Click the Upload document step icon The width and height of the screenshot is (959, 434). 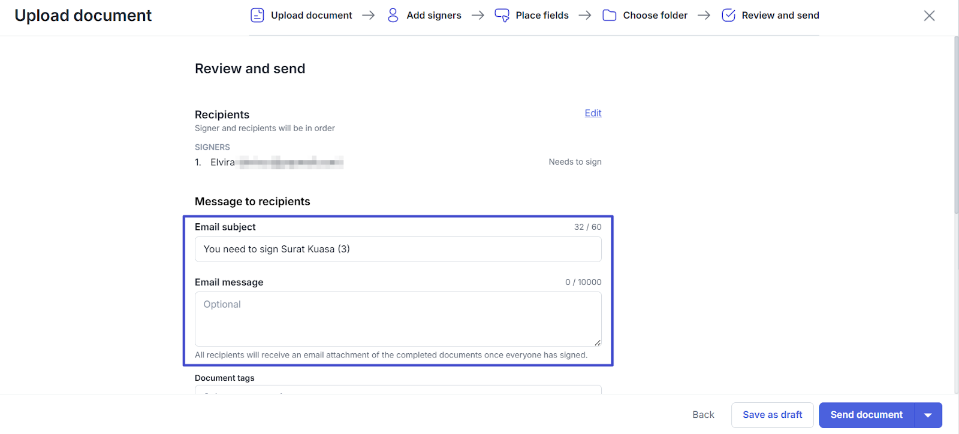257,16
